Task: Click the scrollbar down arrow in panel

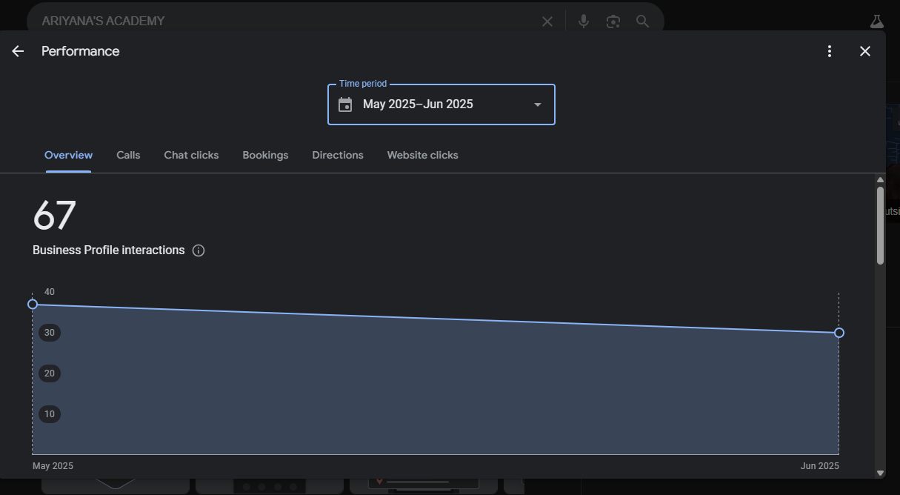Action: click(880, 473)
